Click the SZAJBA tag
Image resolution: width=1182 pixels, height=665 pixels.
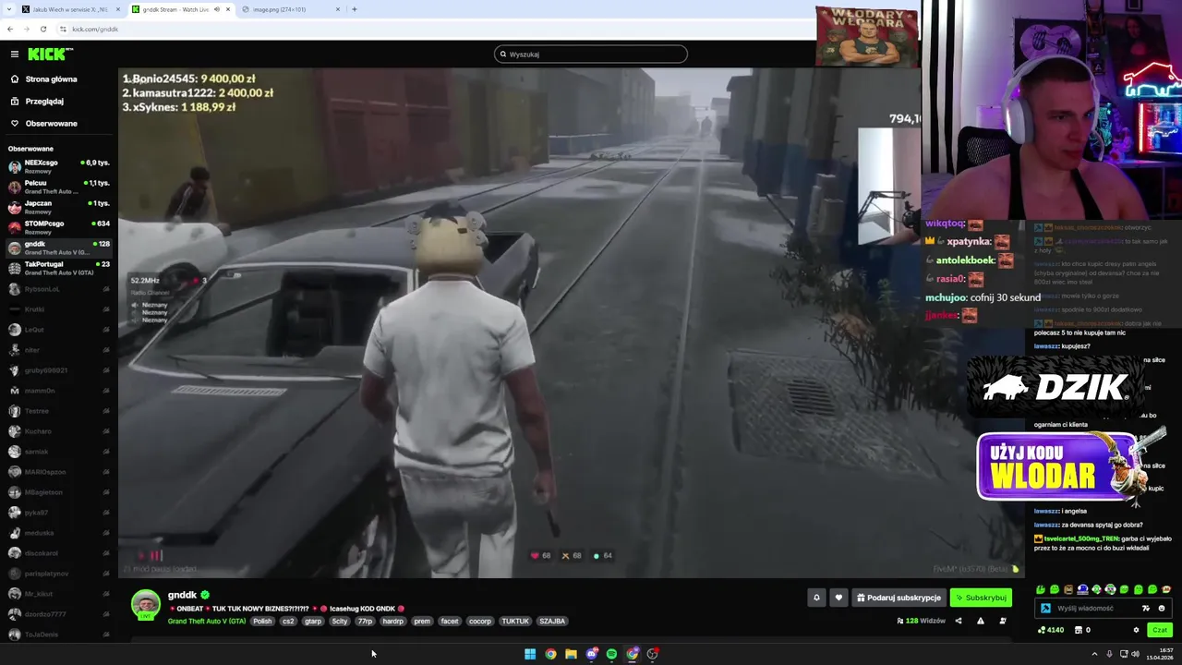(x=552, y=621)
